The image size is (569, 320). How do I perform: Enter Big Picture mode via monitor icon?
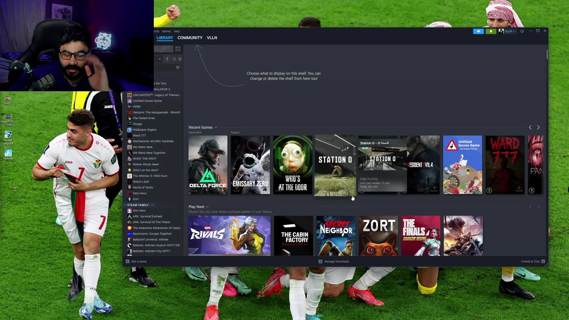point(522,31)
